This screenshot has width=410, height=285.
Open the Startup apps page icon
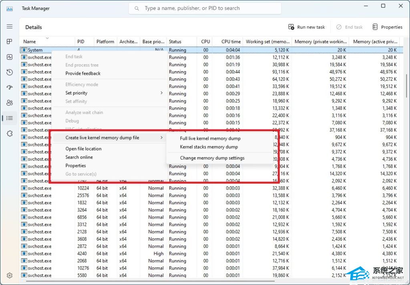click(x=10, y=87)
